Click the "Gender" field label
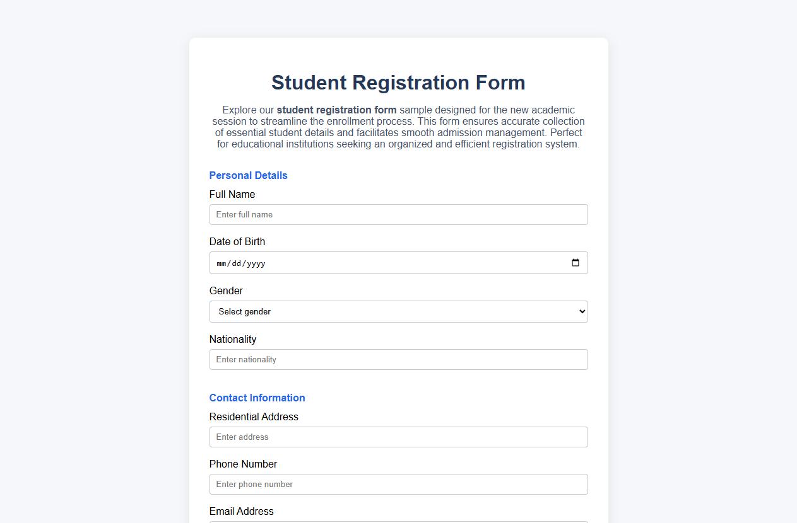 point(226,290)
